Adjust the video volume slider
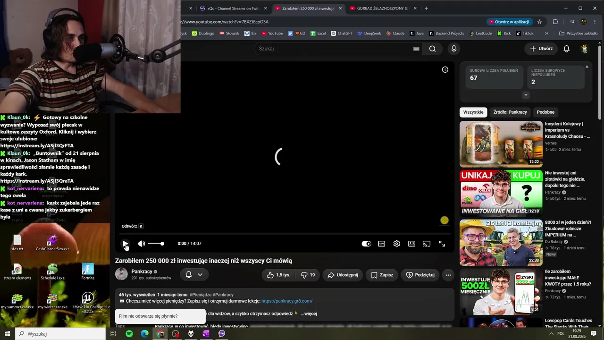Screen dimensions: 604x340 156,244
